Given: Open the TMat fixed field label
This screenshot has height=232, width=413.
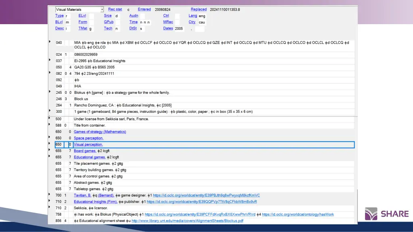Looking at the screenshot, I should point(83,28).
